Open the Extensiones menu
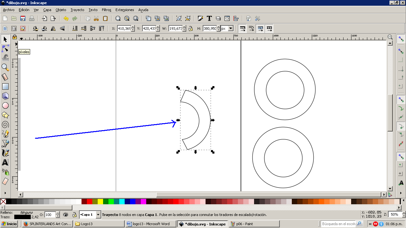Viewport: 406px width, 228px height. 125,10
